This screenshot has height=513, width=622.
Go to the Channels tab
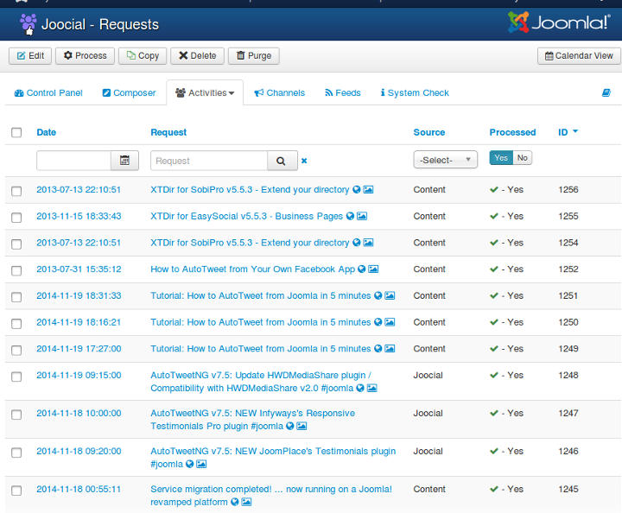click(x=280, y=92)
